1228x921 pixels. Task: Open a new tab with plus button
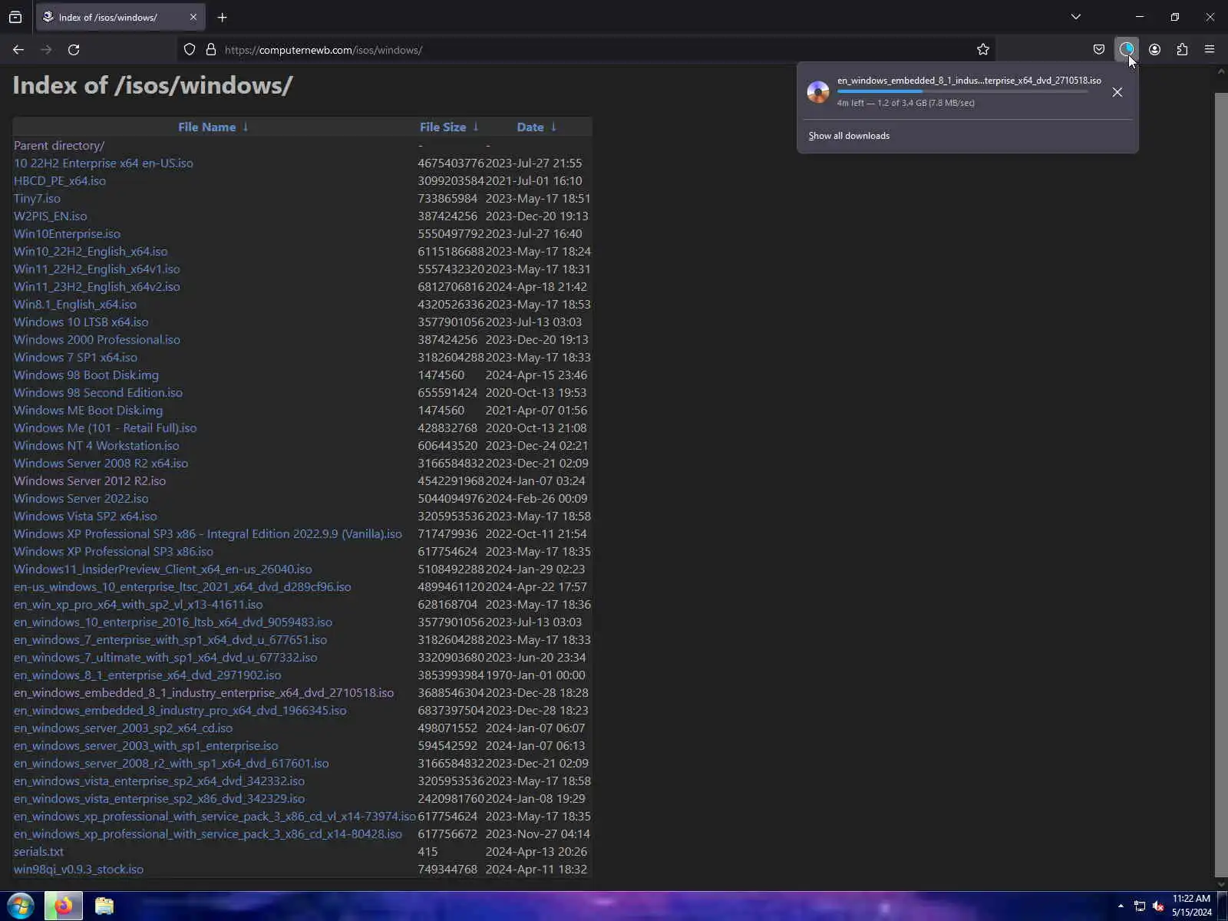click(x=222, y=17)
